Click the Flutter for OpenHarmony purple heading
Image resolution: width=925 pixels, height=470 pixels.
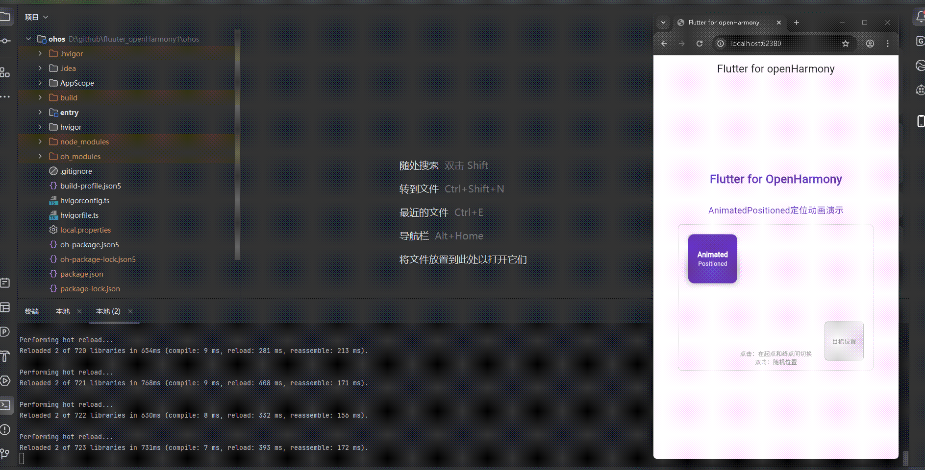[x=775, y=179]
